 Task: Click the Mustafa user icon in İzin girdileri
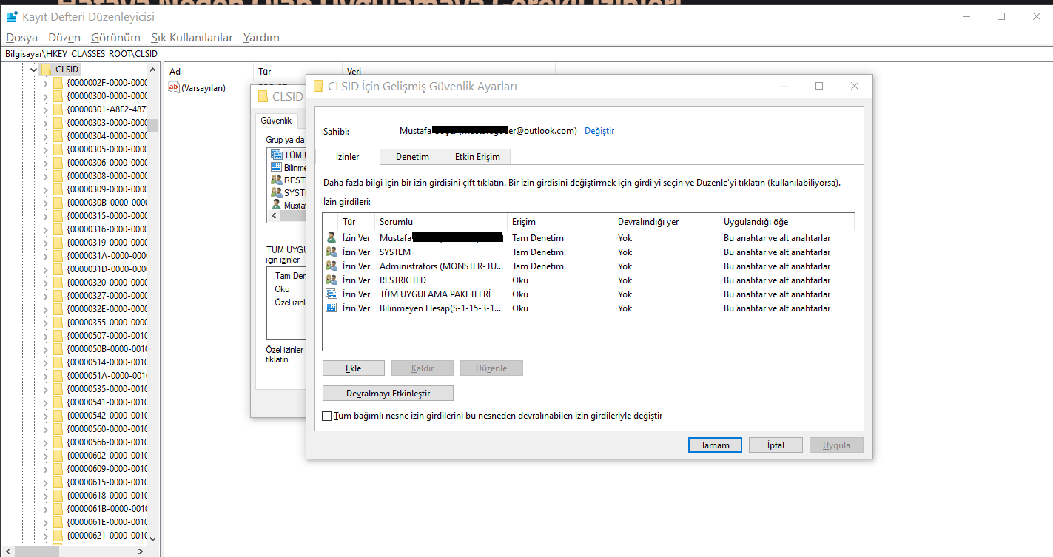point(332,237)
